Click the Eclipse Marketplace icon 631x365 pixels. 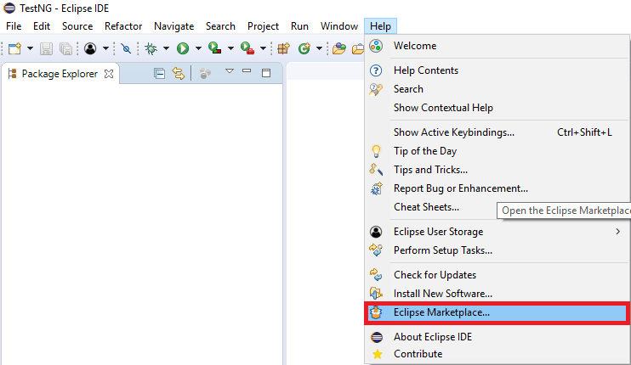[376, 312]
